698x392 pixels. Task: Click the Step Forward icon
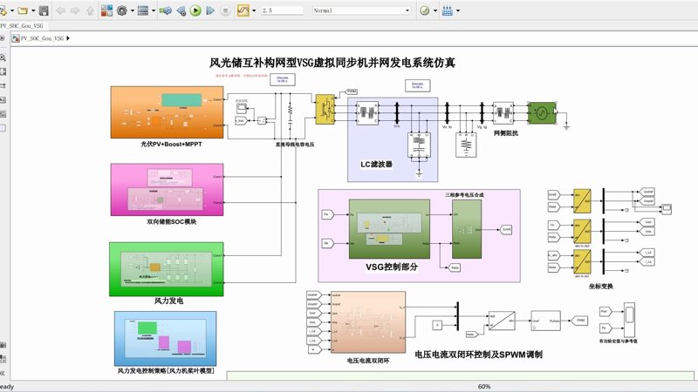pos(210,10)
